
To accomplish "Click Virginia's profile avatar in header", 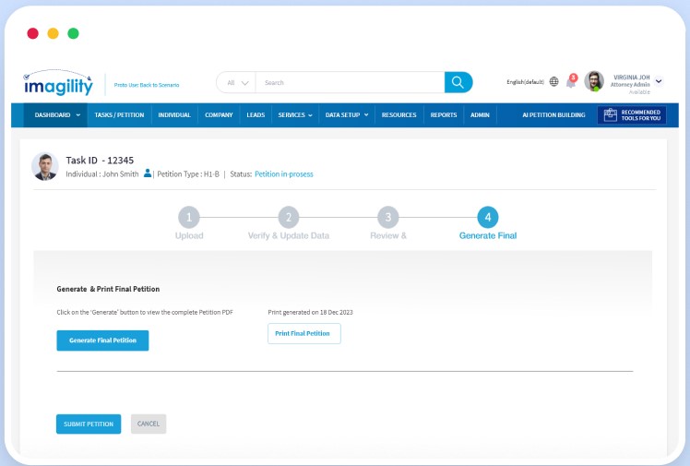I will (594, 81).
